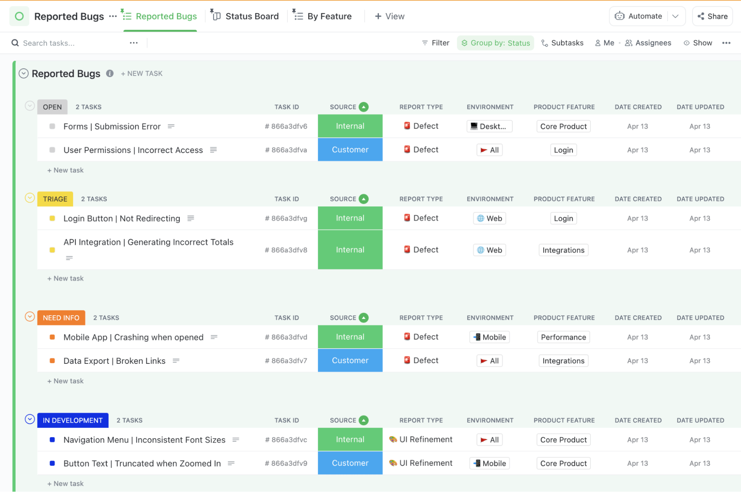The height and width of the screenshot is (492, 741).
Task: Expand the IN DEVELOPMENT section
Action: pos(30,419)
